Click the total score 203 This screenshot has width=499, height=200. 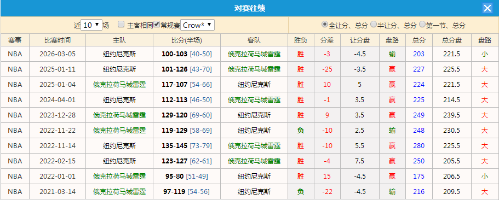pos(419,54)
